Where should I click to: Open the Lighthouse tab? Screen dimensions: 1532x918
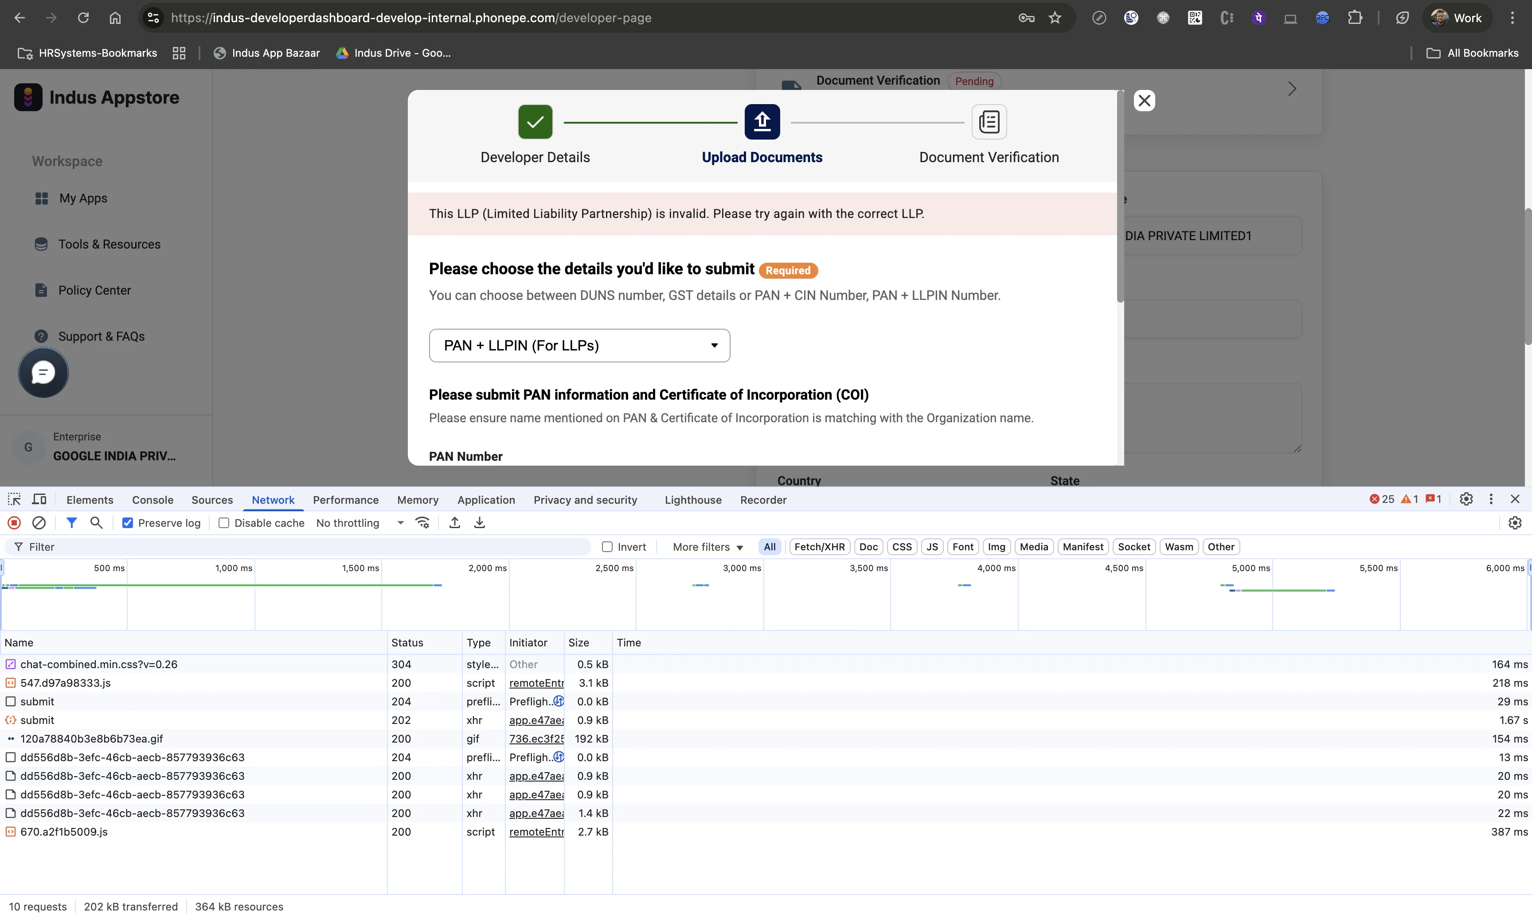coord(693,500)
